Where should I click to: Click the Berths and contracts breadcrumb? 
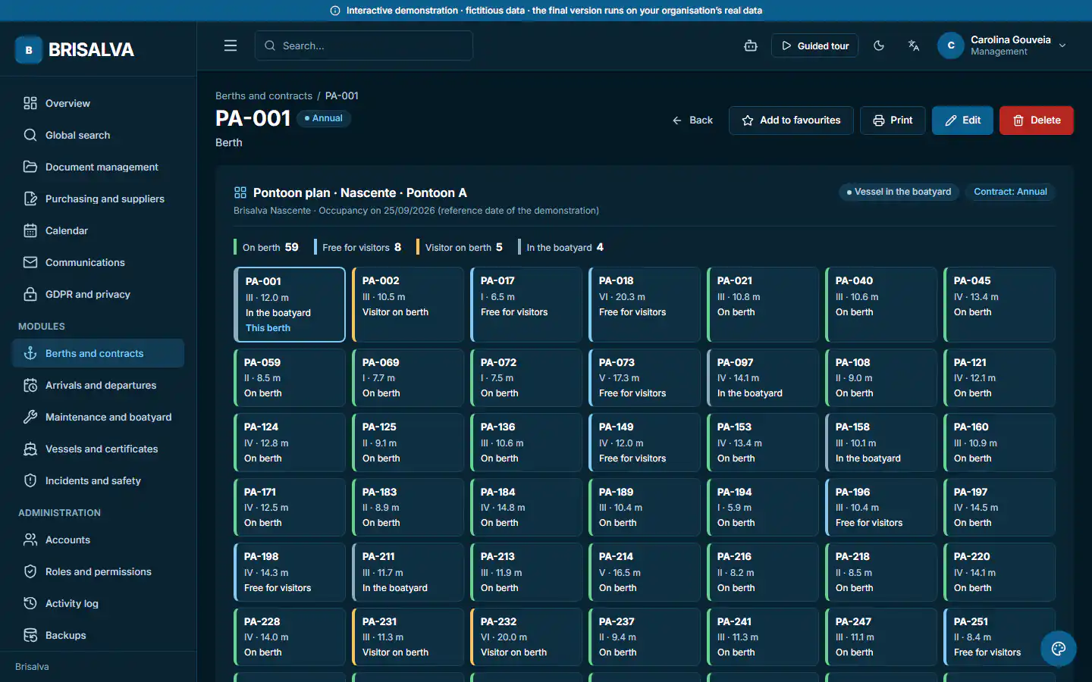coord(264,95)
